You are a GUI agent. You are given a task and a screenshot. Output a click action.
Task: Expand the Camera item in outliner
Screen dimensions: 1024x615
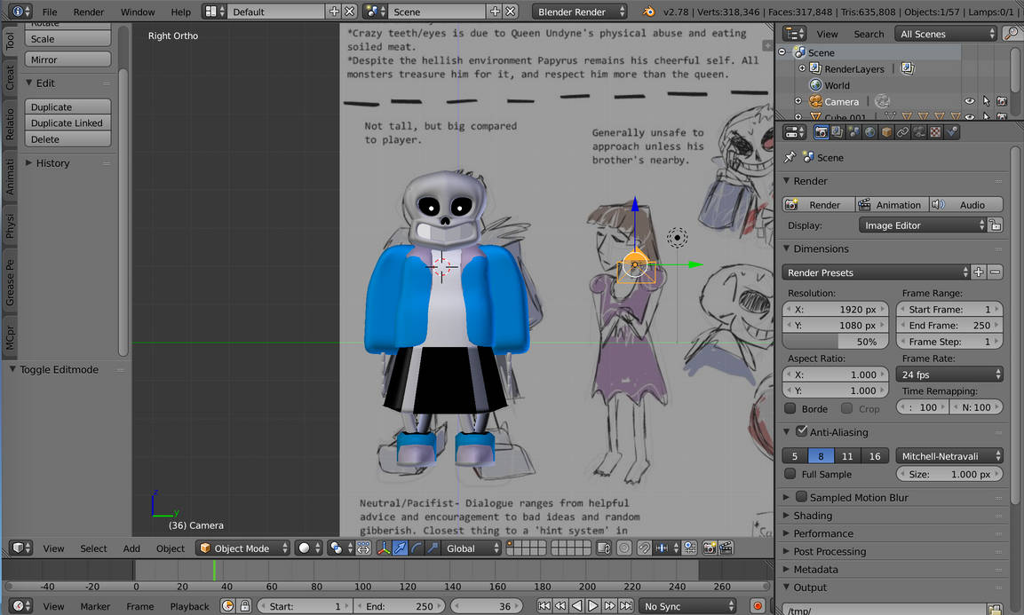coord(798,101)
